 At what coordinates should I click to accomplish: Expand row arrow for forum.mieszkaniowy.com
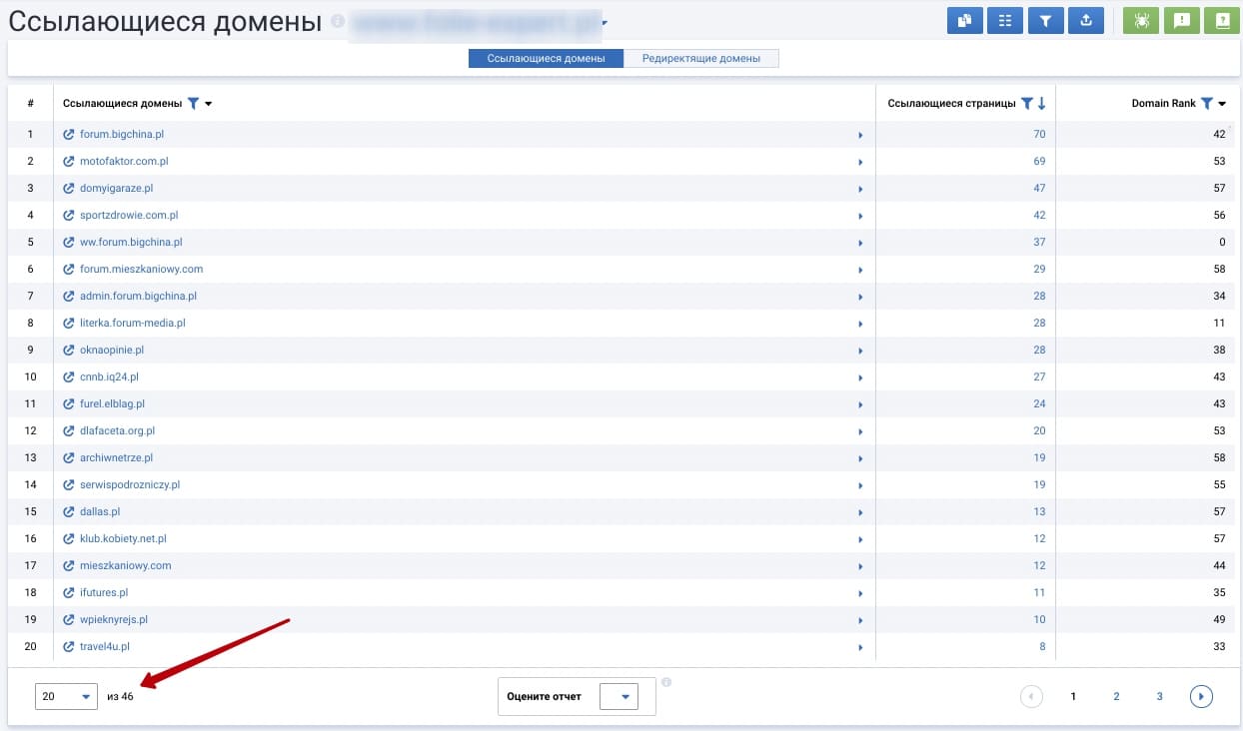tap(860, 270)
